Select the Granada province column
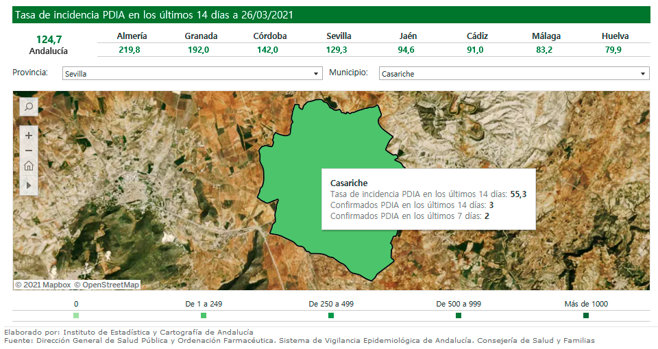Image resolution: width=658 pixels, height=349 pixels. tap(201, 36)
